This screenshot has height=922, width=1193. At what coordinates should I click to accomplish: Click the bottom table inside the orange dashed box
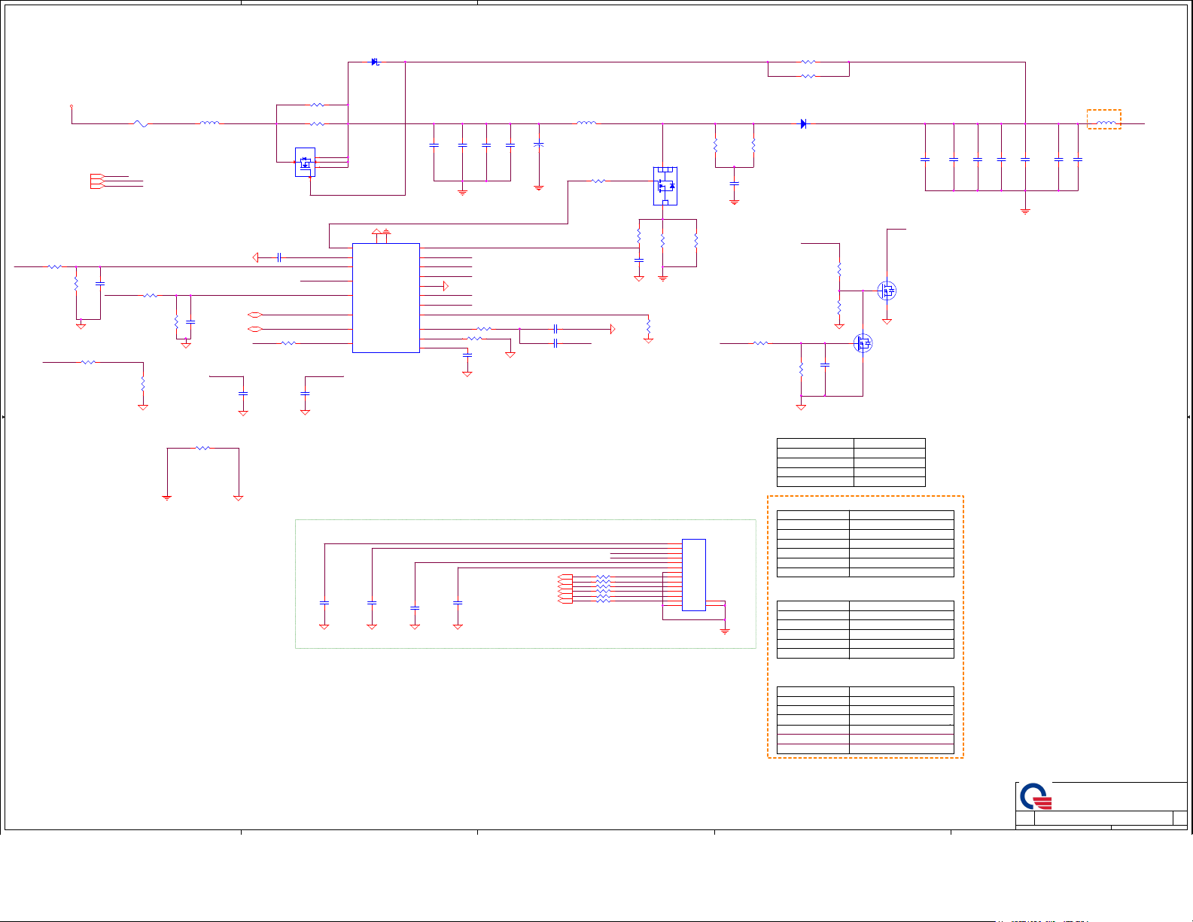pos(866,720)
